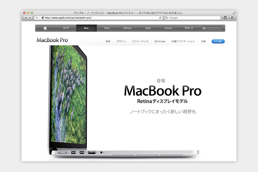The height and width of the screenshot is (172, 258).
Task: Go to the iPhone tab
Action: pos(128,28)
